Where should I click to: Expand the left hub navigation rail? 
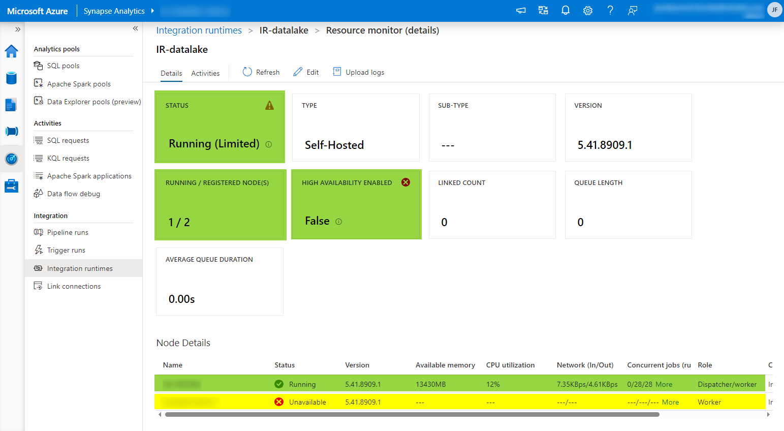coord(18,29)
